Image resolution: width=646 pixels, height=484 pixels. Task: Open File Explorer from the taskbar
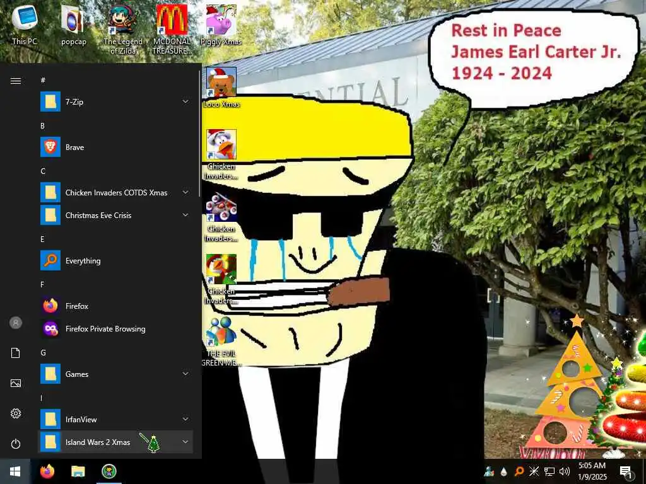(78, 471)
